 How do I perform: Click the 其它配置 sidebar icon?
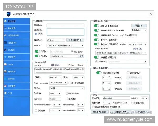coord(6,28)
